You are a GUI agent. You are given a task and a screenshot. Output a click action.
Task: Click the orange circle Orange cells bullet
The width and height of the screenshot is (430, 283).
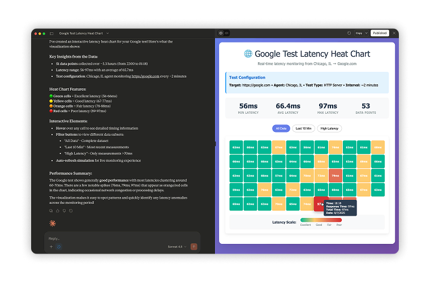(x=51, y=106)
